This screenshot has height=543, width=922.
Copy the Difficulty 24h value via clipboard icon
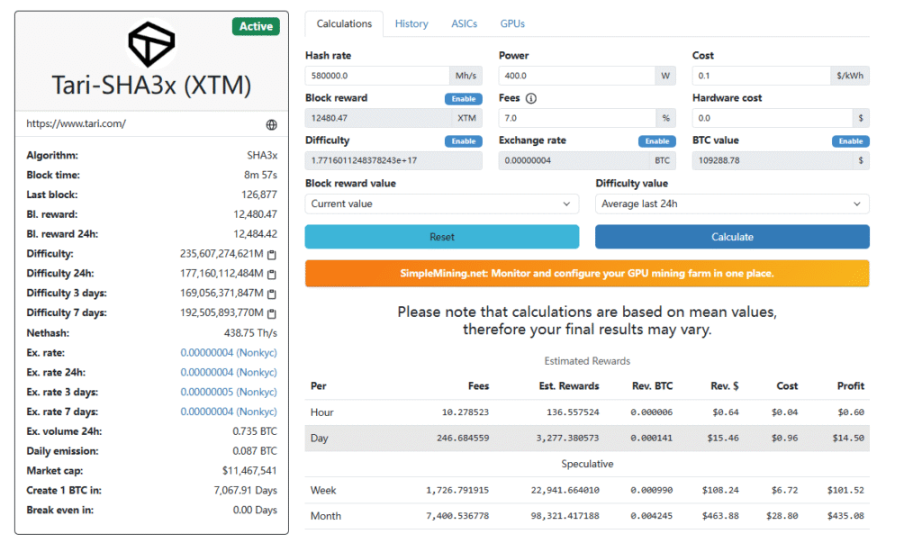(272, 275)
